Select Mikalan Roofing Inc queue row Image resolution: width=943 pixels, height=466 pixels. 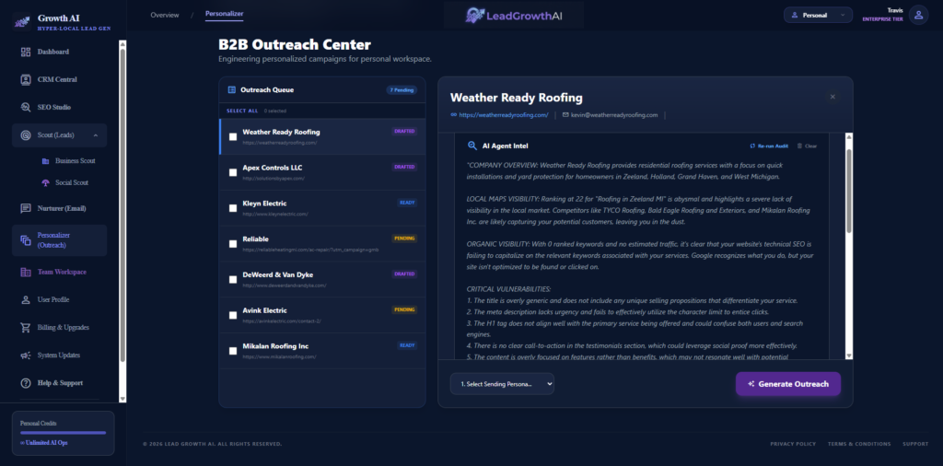click(x=322, y=351)
